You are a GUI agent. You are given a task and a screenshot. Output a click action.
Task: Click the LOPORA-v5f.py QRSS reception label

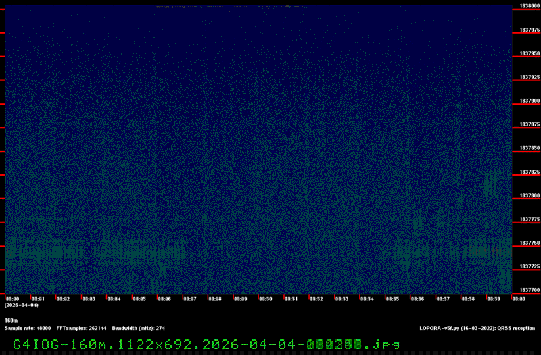(477, 328)
